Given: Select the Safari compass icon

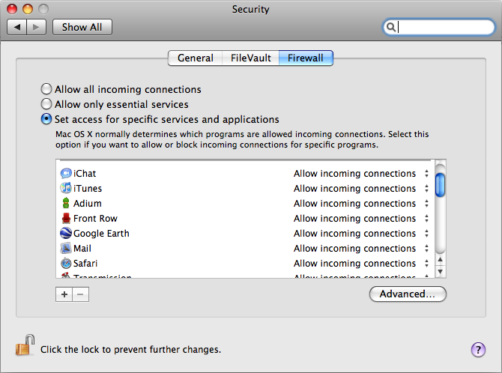Looking at the screenshot, I should 66,263.
